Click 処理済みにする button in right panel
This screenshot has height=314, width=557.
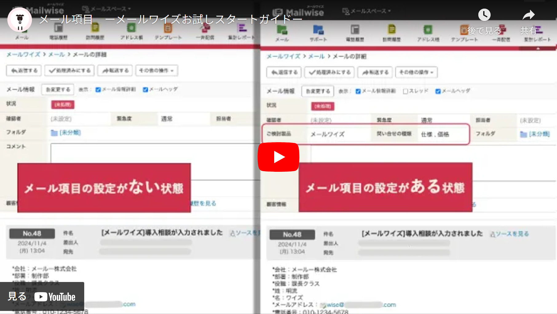point(330,72)
